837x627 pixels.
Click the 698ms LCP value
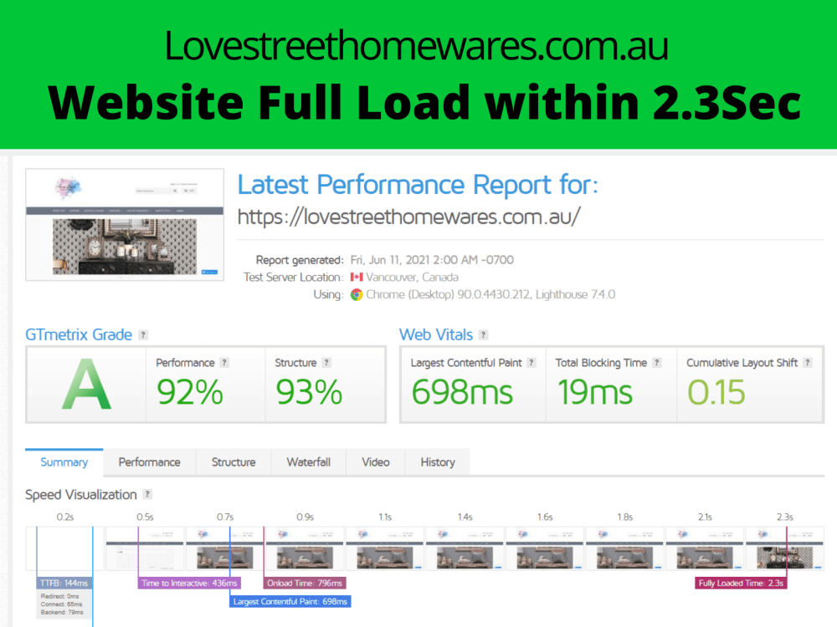462,392
